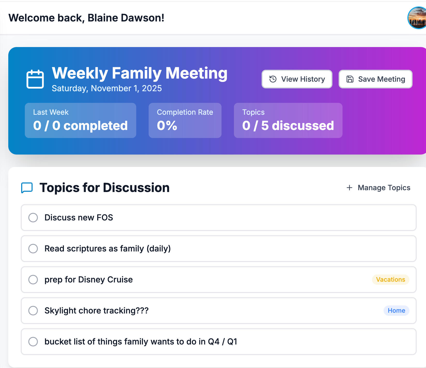Click the speech bubble discussion icon
This screenshot has width=426, height=368.
27,188
